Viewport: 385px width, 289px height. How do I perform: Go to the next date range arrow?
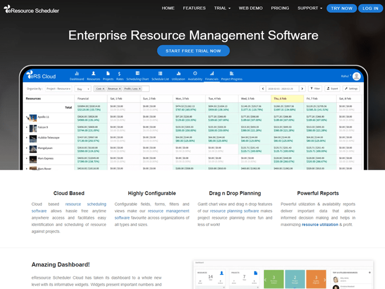[302, 89]
